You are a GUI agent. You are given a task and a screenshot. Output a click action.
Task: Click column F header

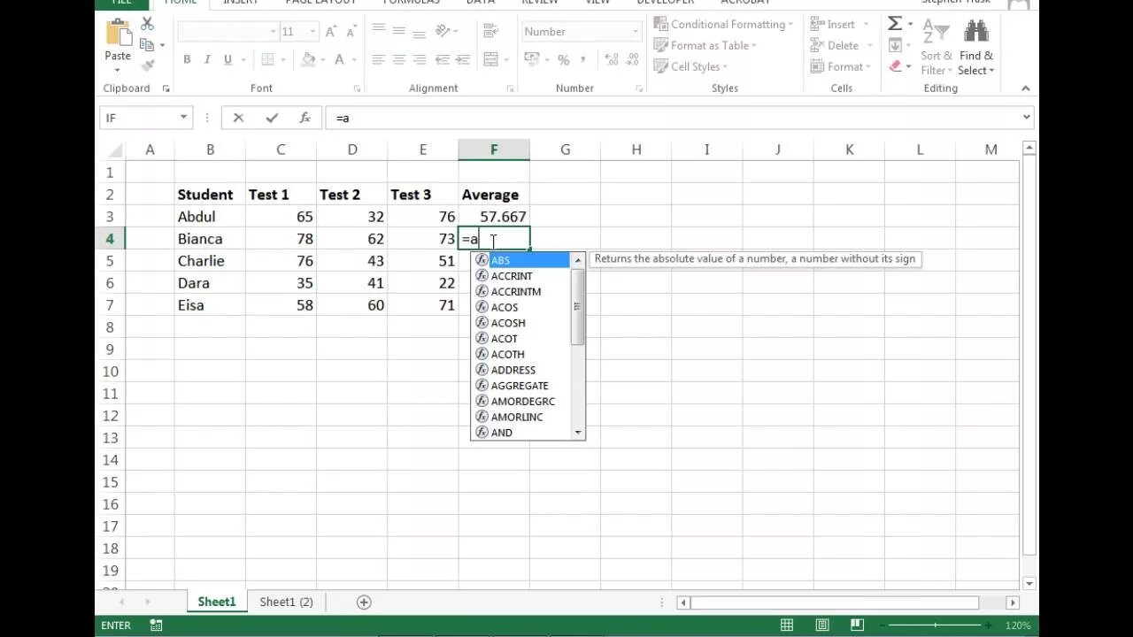coord(494,150)
